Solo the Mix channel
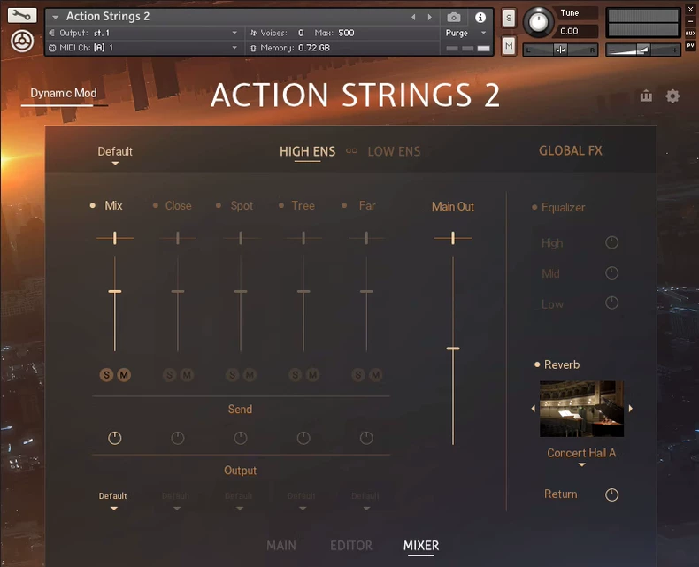Viewport: 699px width, 567px height. pyautogui.click(x=106, y=375)
